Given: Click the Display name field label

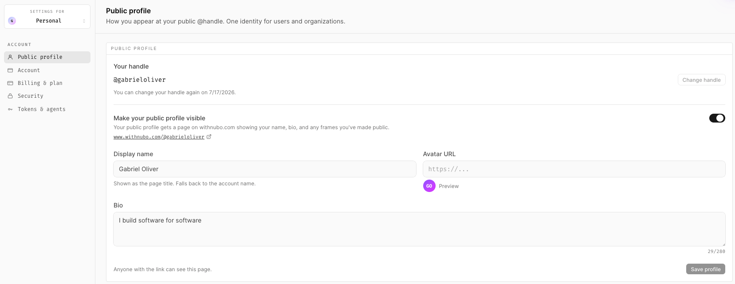Looking at the screenshot, I should pyautogui.click(x=133, y=154).
